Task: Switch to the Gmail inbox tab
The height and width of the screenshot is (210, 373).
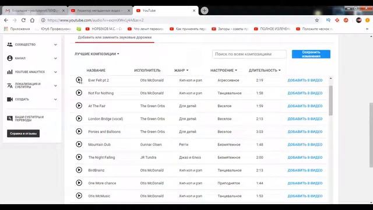Action: tap(34, 10)
